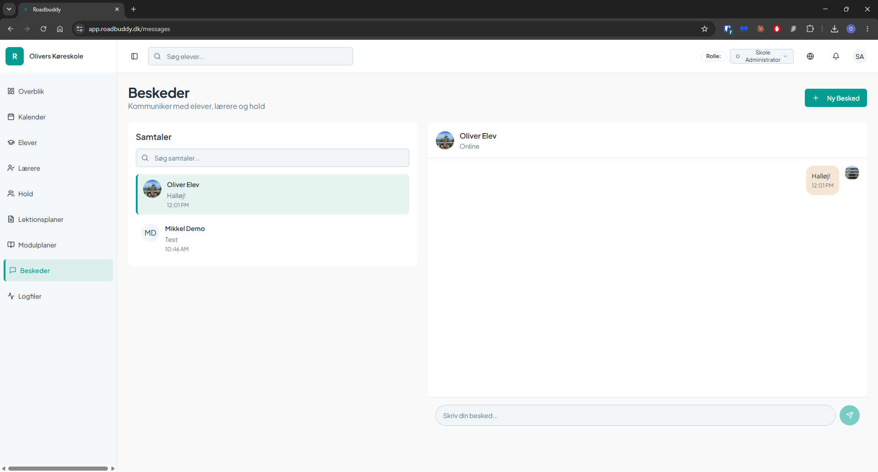Open the Oliver Elev conversation

point(273,194)
